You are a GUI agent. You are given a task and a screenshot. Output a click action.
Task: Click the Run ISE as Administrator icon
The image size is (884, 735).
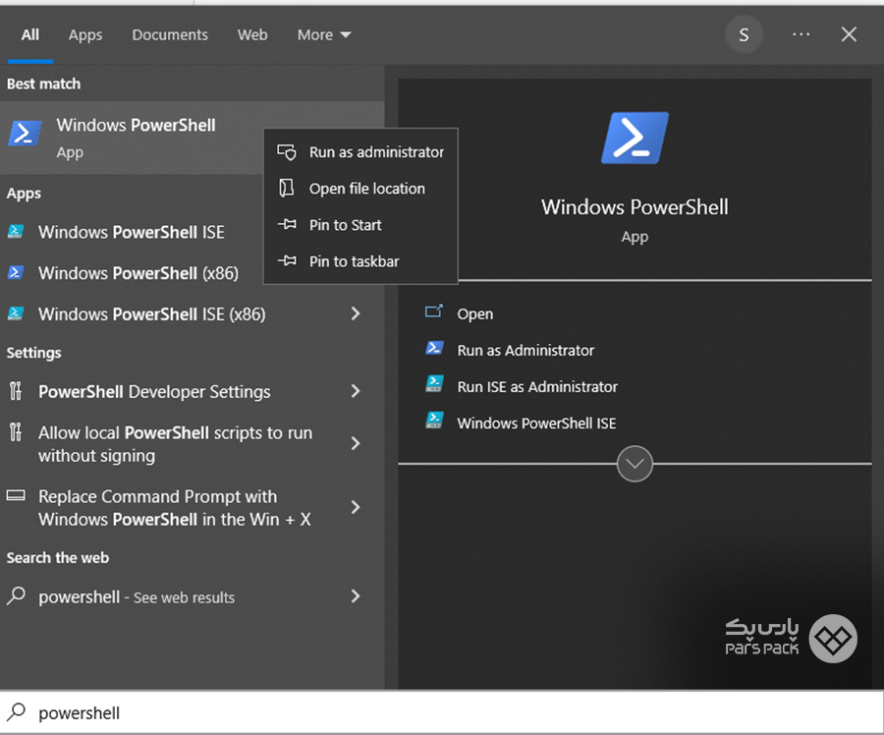[x=434, y=384]
